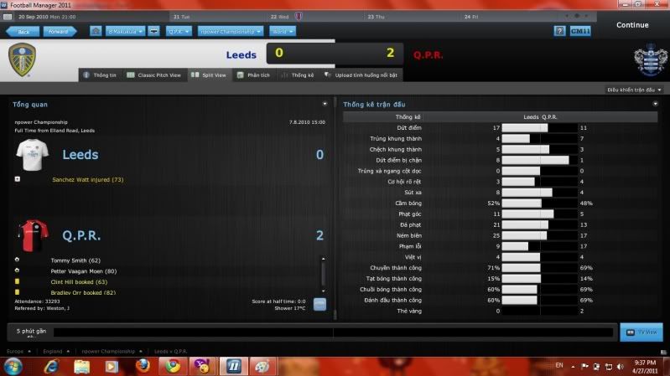Open the England breadcrumb menu

pos(56,351)
